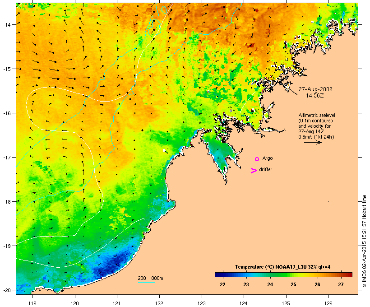Click the latitude axis label -14

(6, 24)
